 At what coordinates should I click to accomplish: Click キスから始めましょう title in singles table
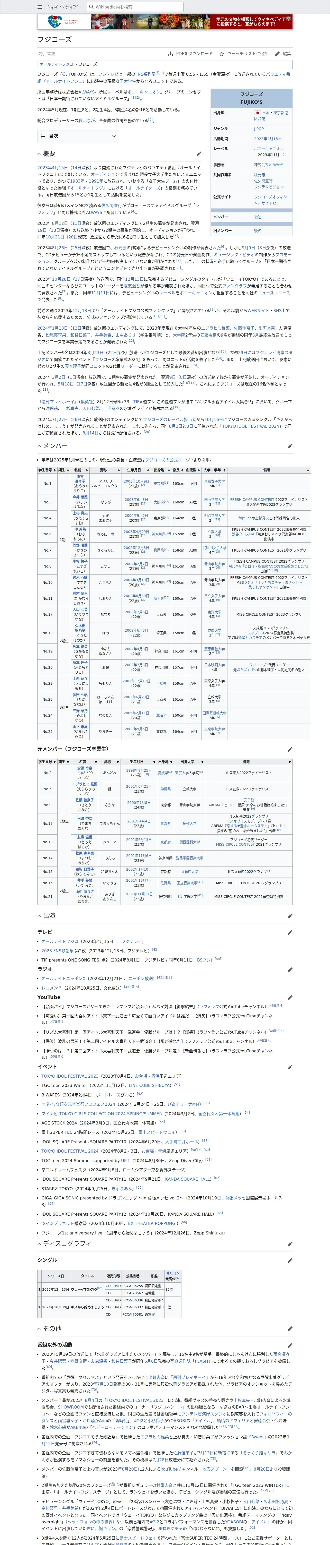(x=87, y=1308)
